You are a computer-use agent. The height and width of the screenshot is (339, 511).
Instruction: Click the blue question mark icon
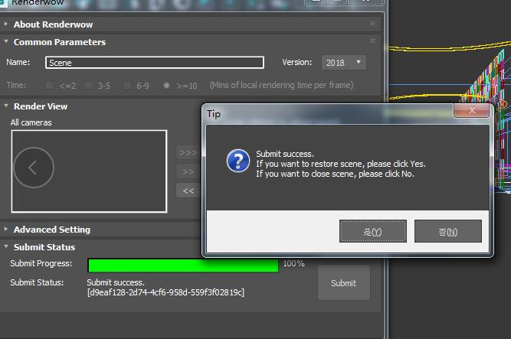point(238,161)
